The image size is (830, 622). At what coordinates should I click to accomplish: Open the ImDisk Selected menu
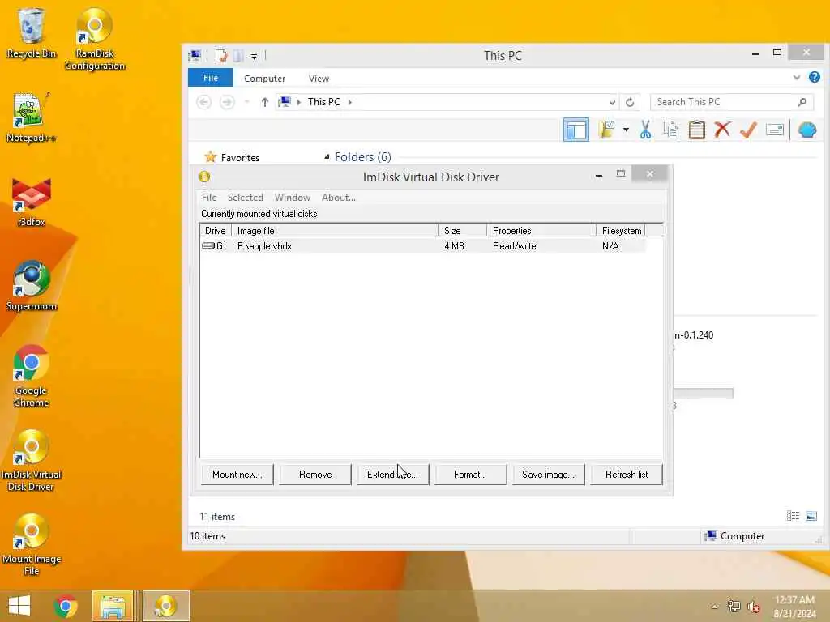(245, 198)
